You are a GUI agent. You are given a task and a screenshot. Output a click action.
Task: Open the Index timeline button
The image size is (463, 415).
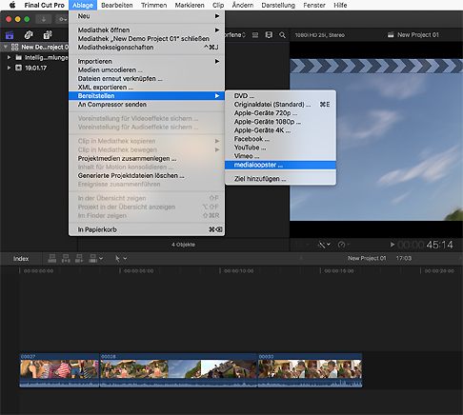click(x=21, y=259)
